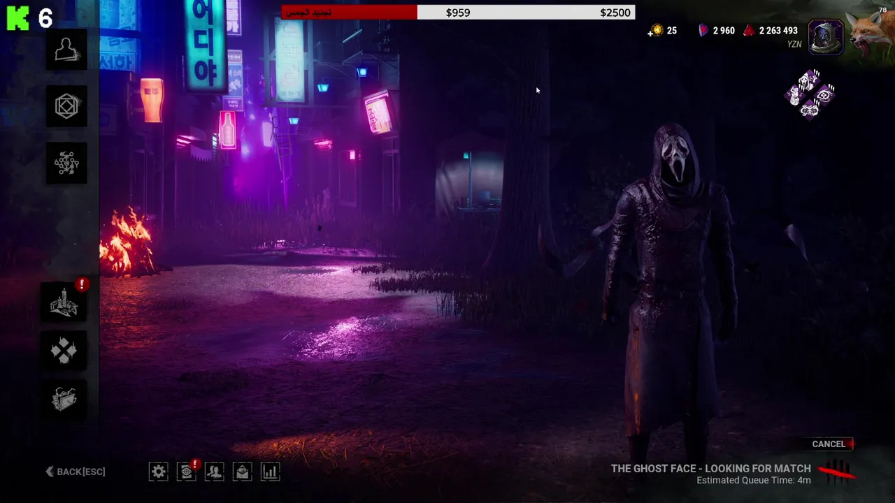The image size is (895, 503).
Task: Open the Bloodweb four-diamond icon
Action: (65, 351)
